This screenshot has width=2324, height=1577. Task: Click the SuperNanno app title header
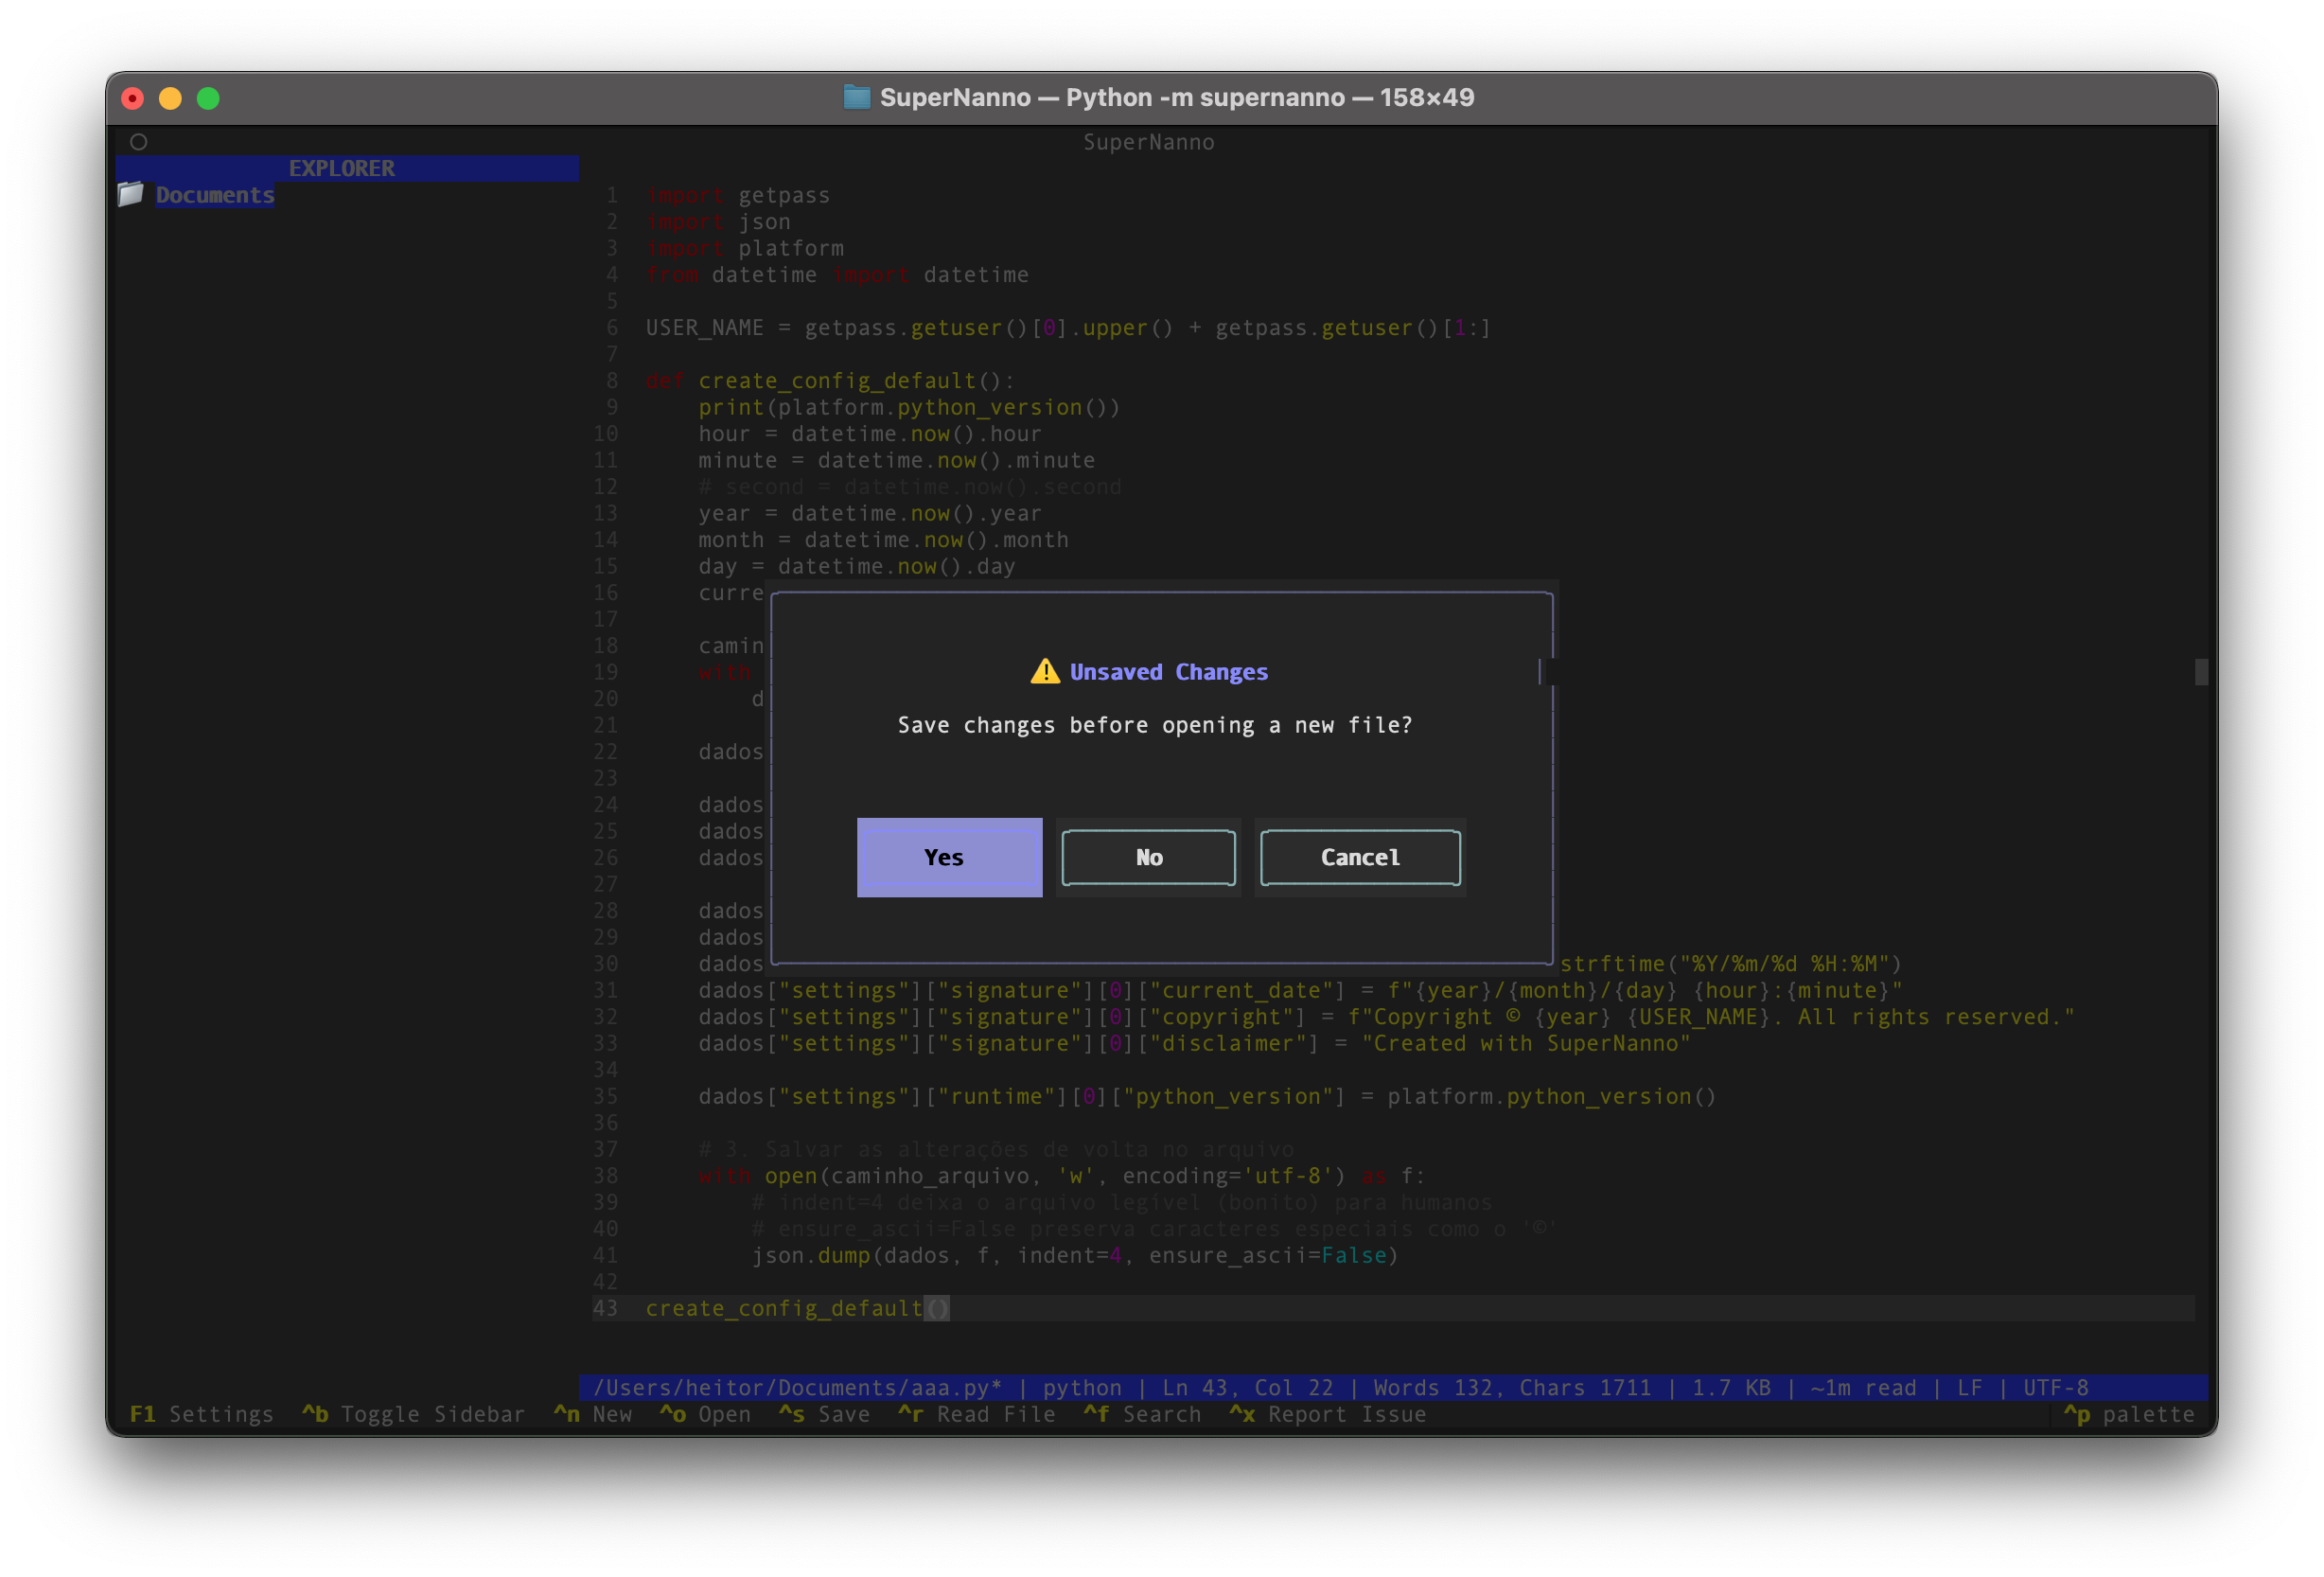tap(1148, 142)
